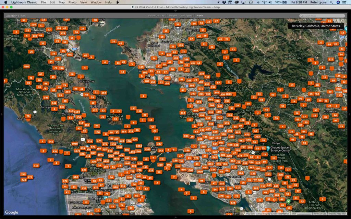
Task: Select the photo cluster marker labeled 1615
Action: click(218, 138)
